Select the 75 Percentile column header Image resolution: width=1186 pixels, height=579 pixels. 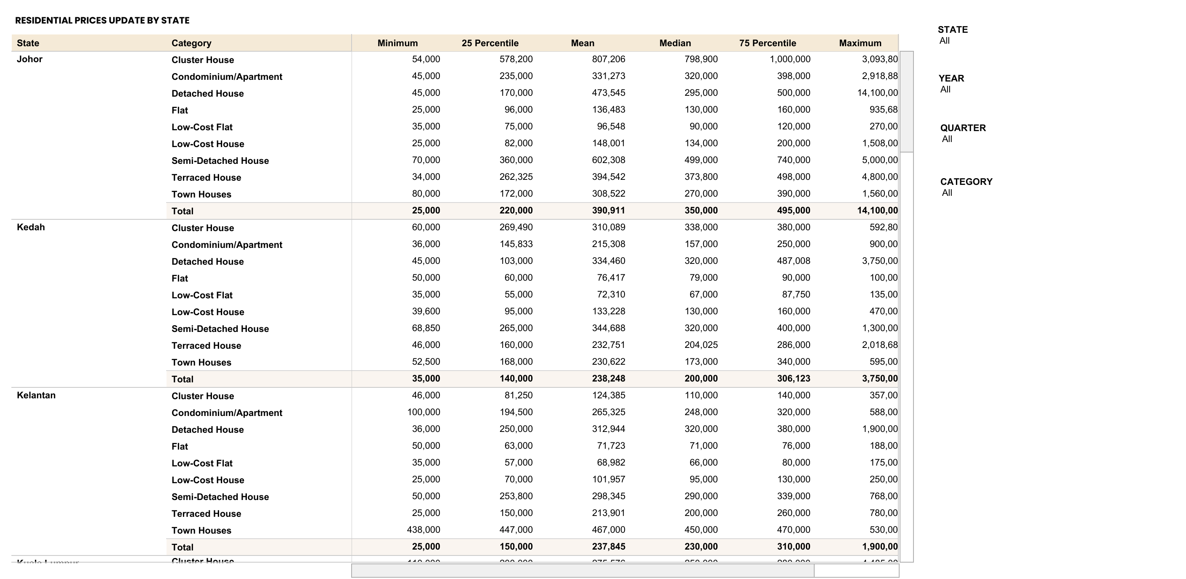[x=768, y=43]
